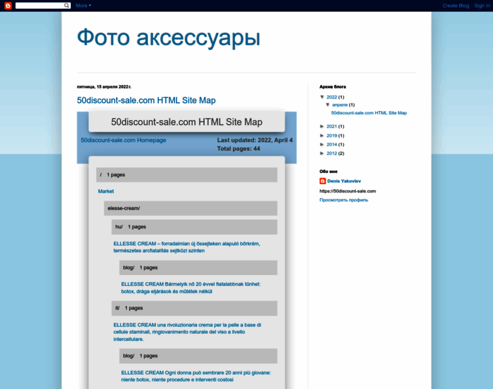This screenshot has height=389, width=493.
Task: Open post title 50discount-sale.com HTML Site Map
Action: (146, 100)
